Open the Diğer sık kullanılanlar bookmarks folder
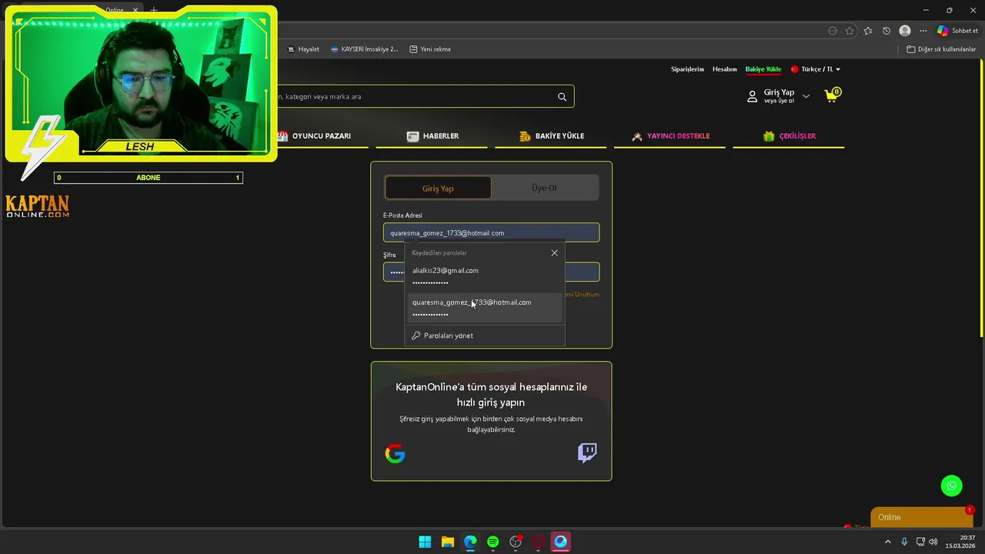The width and height of the screenshot is (985, 554). coord(941,49)
